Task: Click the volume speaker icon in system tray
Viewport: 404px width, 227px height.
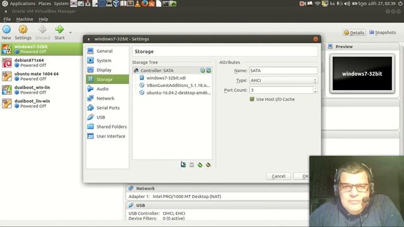Action: [x=347, y=3]
